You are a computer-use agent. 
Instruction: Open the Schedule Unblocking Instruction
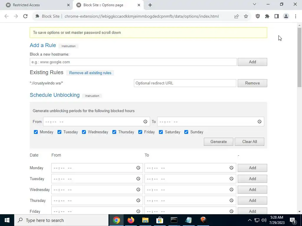click(x=92, y=96)
